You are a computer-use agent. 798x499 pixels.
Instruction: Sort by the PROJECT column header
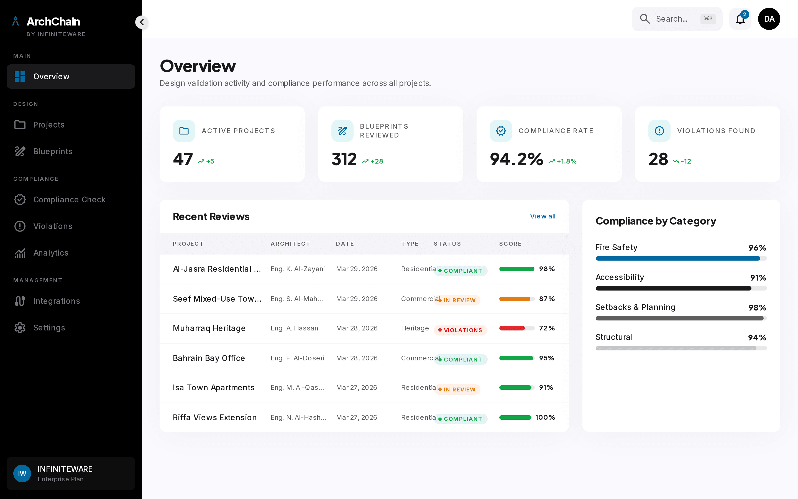[x=188, y=244]
